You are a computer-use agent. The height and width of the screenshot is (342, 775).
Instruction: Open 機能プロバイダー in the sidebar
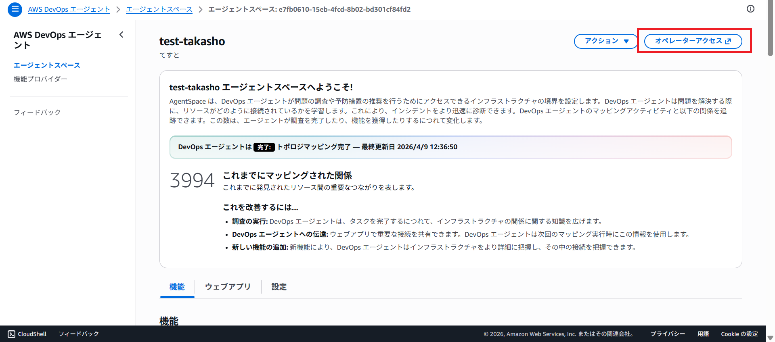tap(40, 79)
